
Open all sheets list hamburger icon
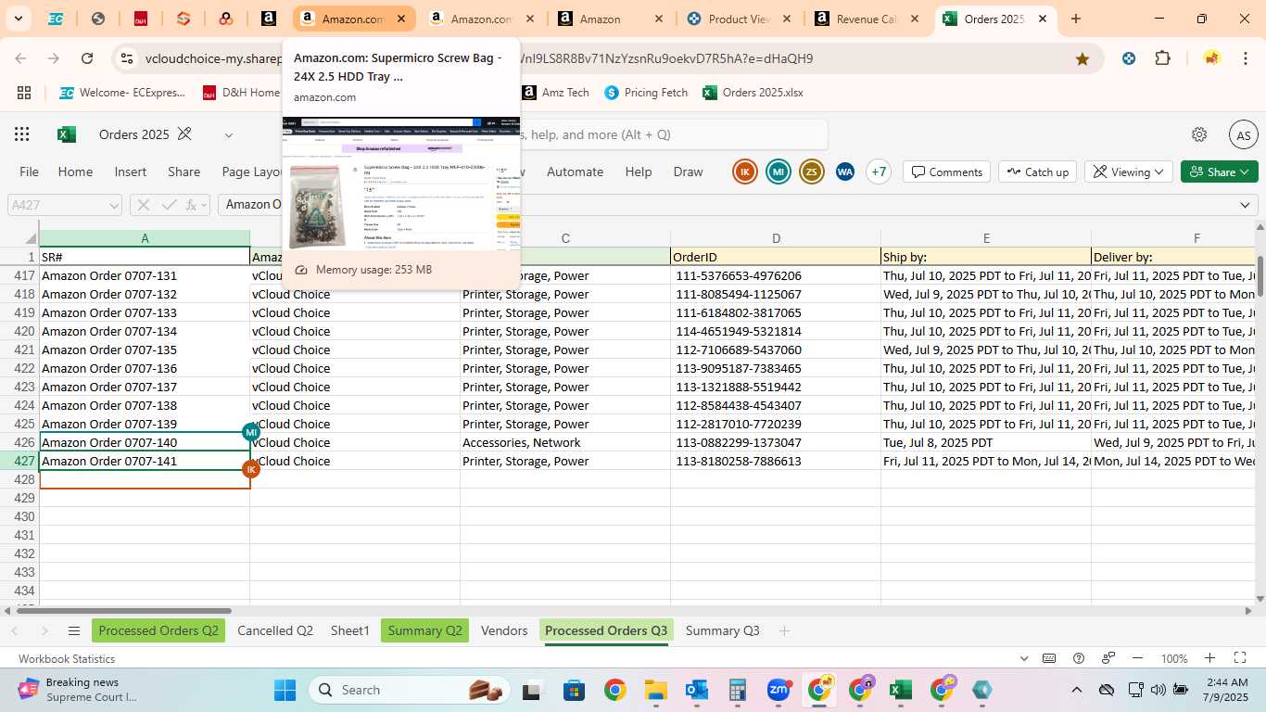[74, 630]
